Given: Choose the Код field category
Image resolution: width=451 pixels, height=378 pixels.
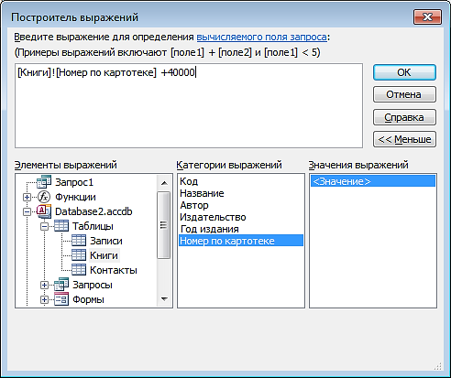Looking at the screenshot, I should click(189, 181).
